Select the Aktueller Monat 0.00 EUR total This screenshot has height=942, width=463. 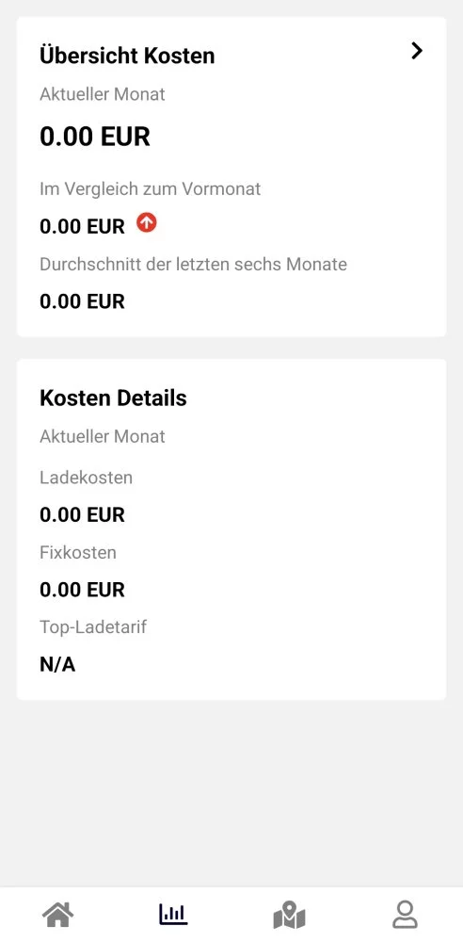[x=95, y=137]
